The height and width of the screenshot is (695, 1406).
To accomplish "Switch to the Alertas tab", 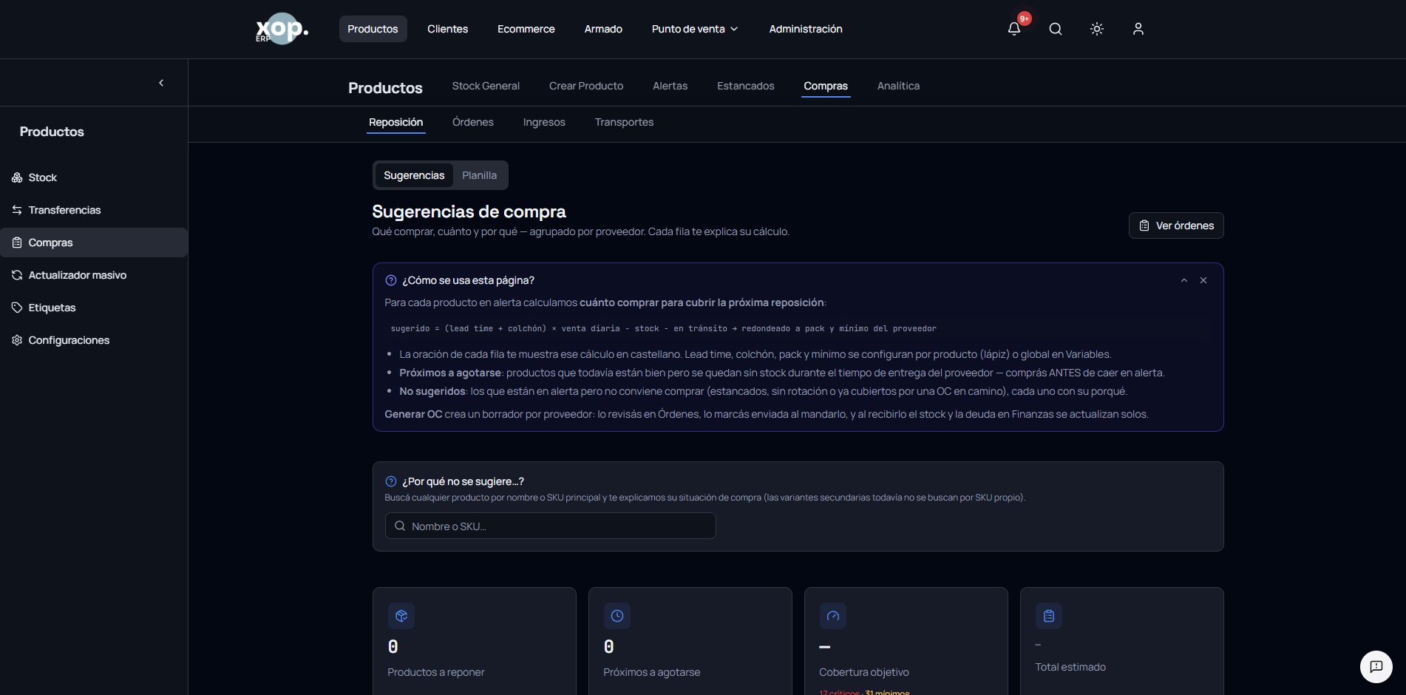I will [670, 86].
